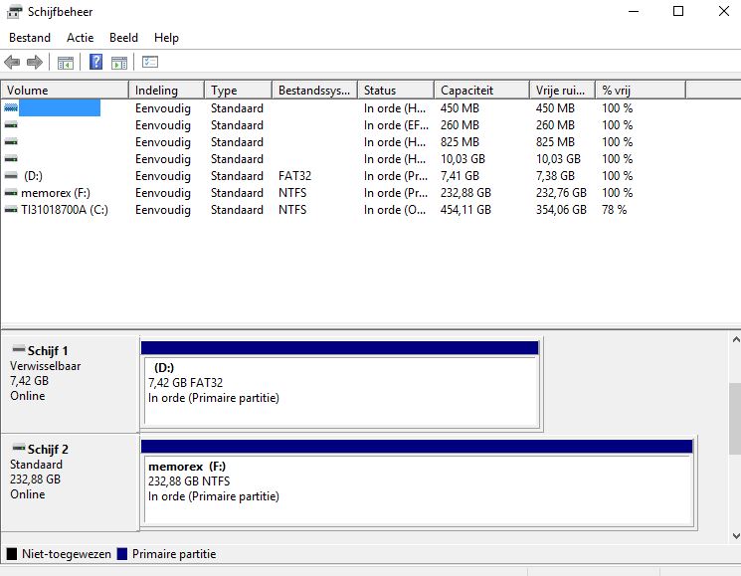The image size is (741, 576).
Task: Select the Schijf 2 disk label panel
Action: click(70, 482)
